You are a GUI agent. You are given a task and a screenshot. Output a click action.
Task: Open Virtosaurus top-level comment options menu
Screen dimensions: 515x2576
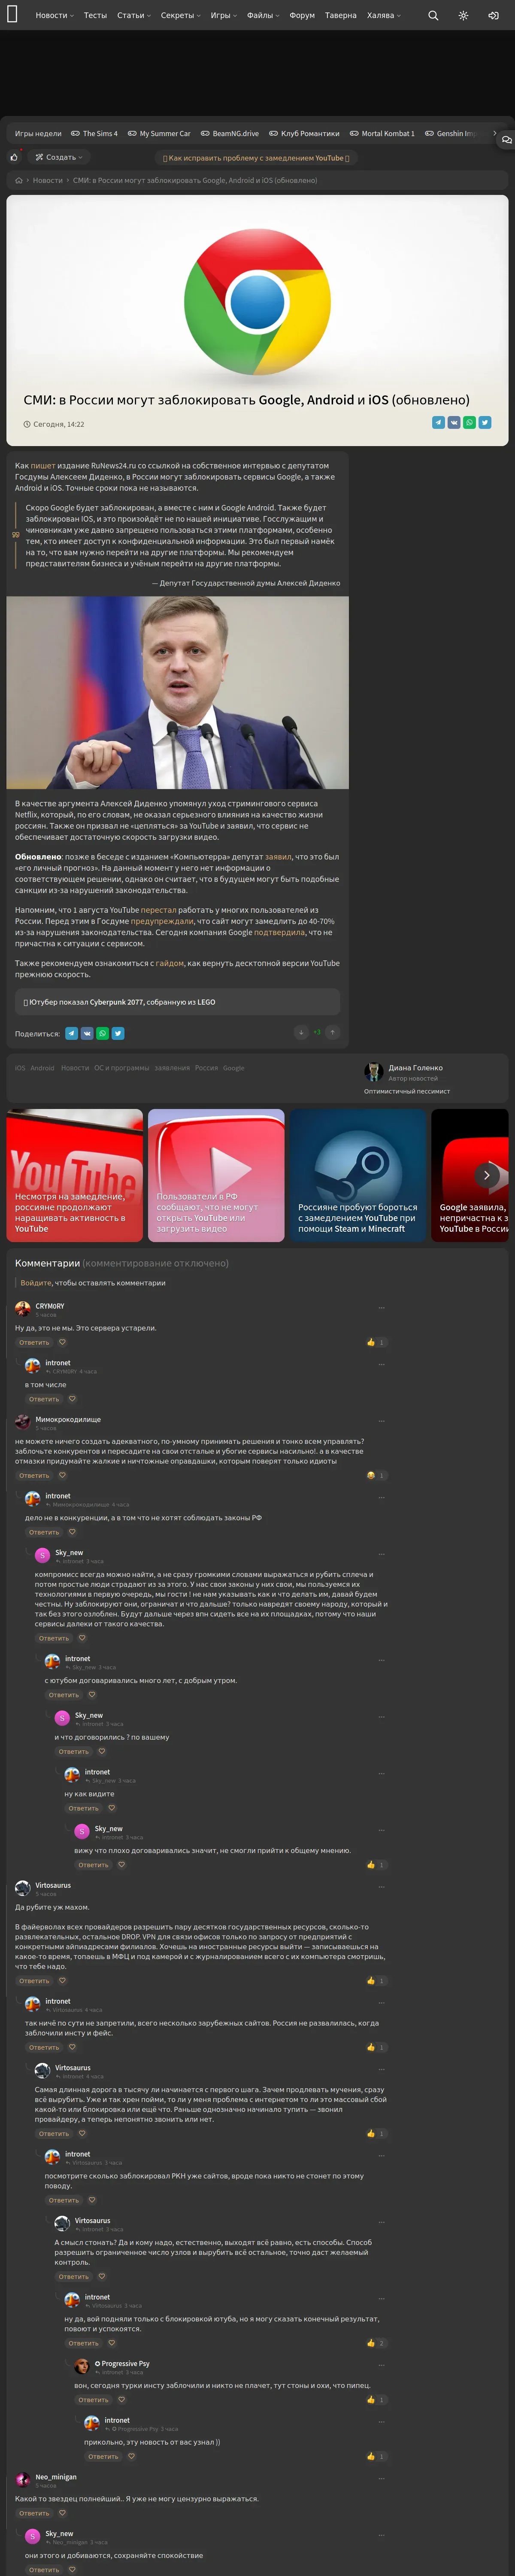(382, 1887)
